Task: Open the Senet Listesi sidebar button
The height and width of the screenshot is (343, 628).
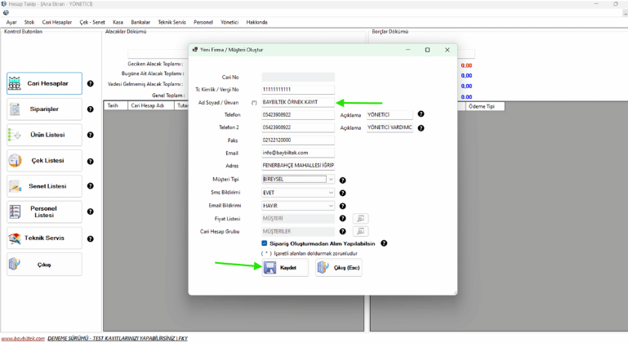Action: coord(44,186)
